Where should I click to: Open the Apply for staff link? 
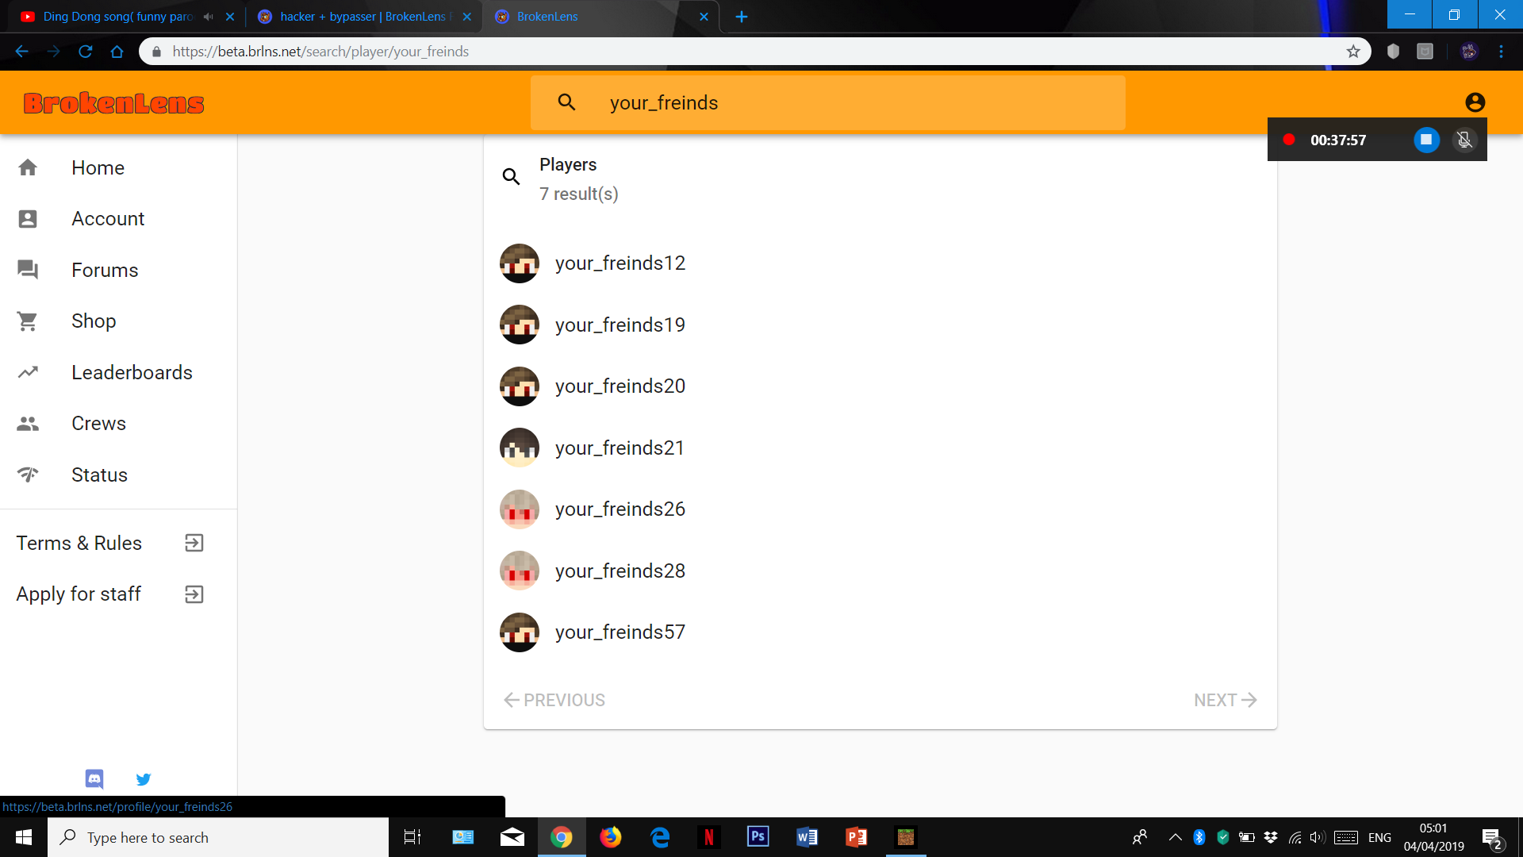click(x=118, y=594)
